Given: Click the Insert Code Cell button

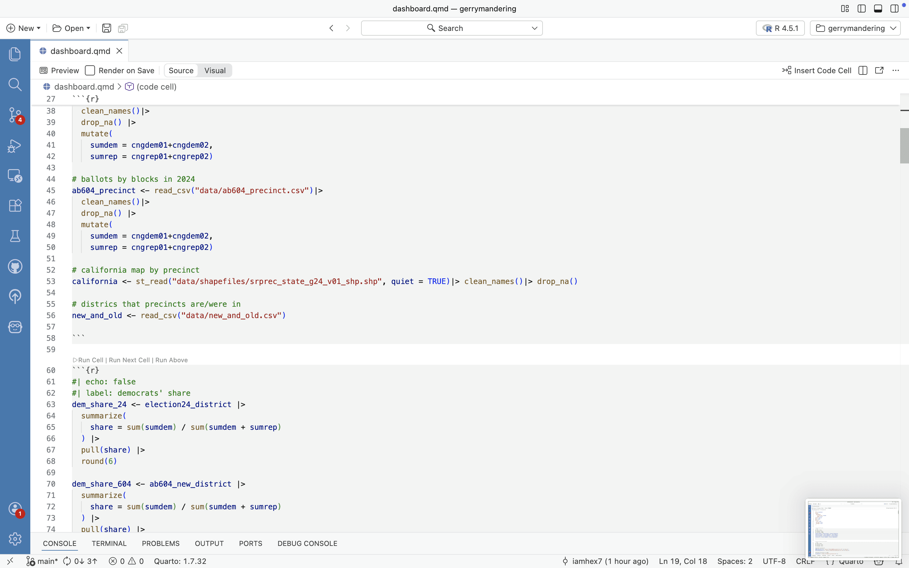Looking at the screenshot, I should click(817, 71).
